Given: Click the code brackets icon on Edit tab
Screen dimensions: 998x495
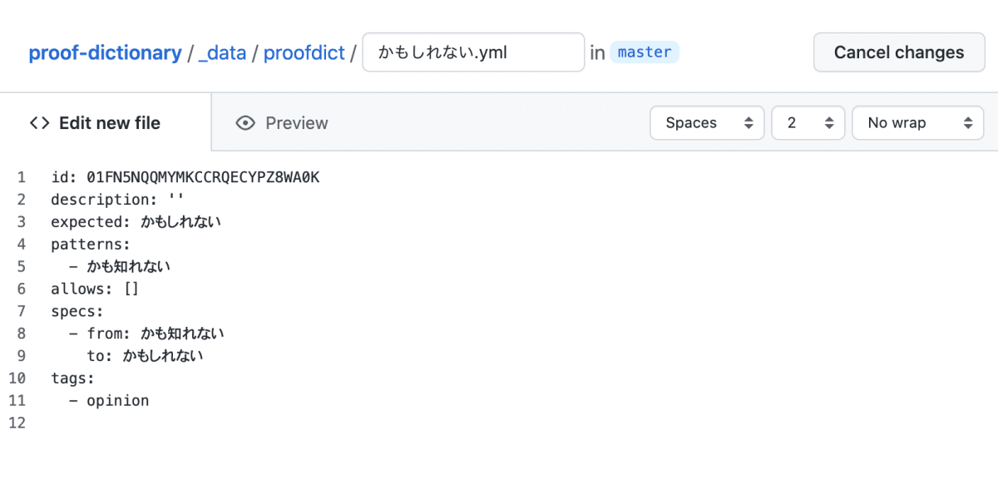Looking at the screenshot, I should (x=39, y=123).
